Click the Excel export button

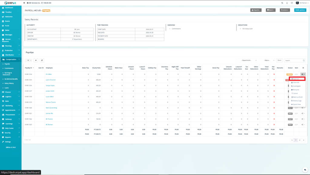pyautogui.click(x=280, y=60)
